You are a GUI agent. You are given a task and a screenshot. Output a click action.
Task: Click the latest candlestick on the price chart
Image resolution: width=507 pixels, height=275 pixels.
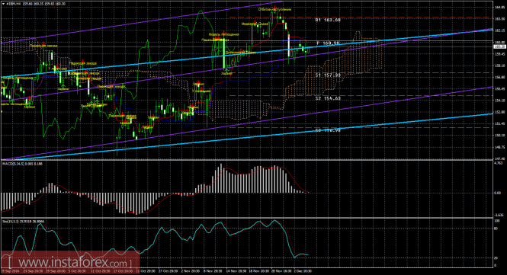(x=309, y=50)
